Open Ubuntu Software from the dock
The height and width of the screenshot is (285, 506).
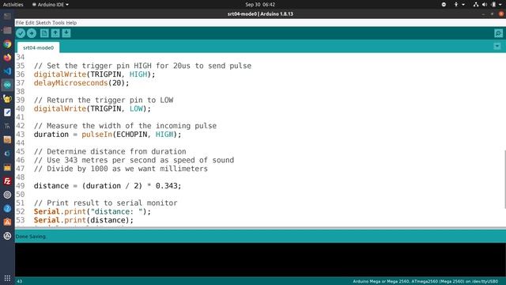click(7, 222)
